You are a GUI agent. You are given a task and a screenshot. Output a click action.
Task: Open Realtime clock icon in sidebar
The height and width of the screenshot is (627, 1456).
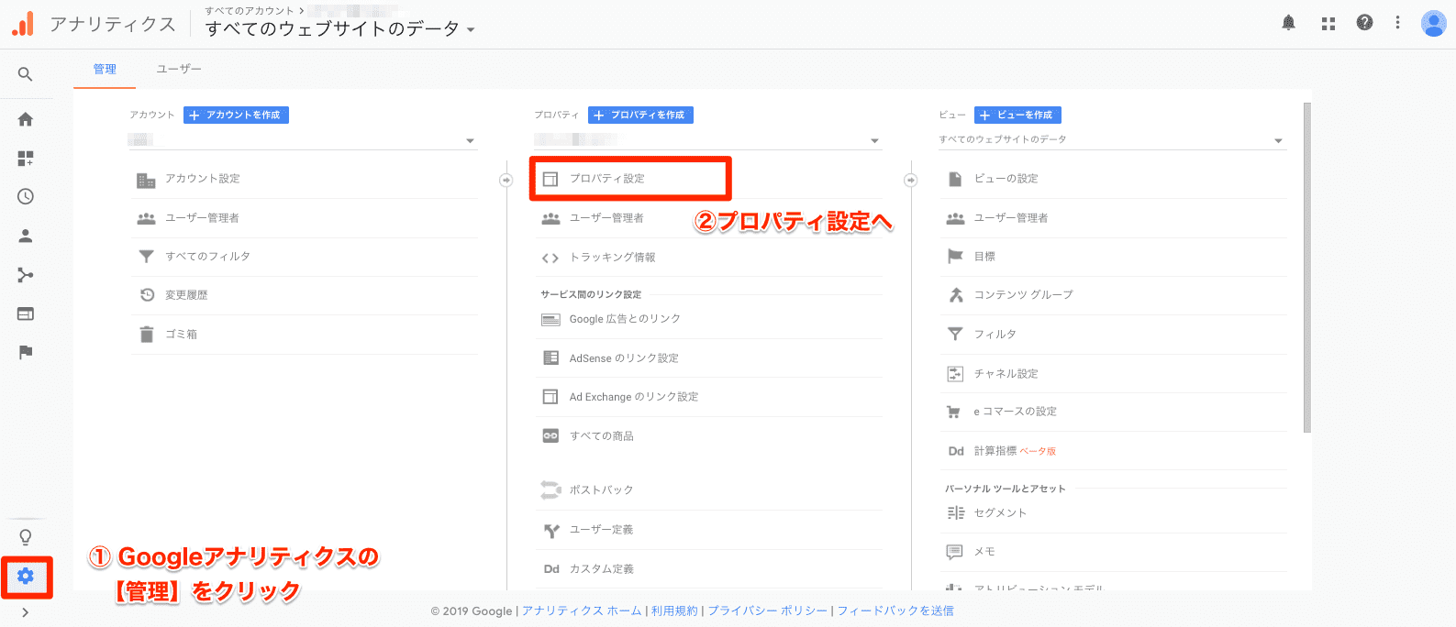(x=26, y=196)
